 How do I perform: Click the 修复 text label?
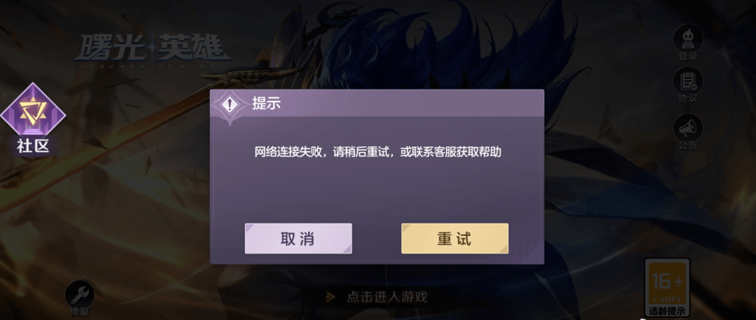click(x=80, y=312)
